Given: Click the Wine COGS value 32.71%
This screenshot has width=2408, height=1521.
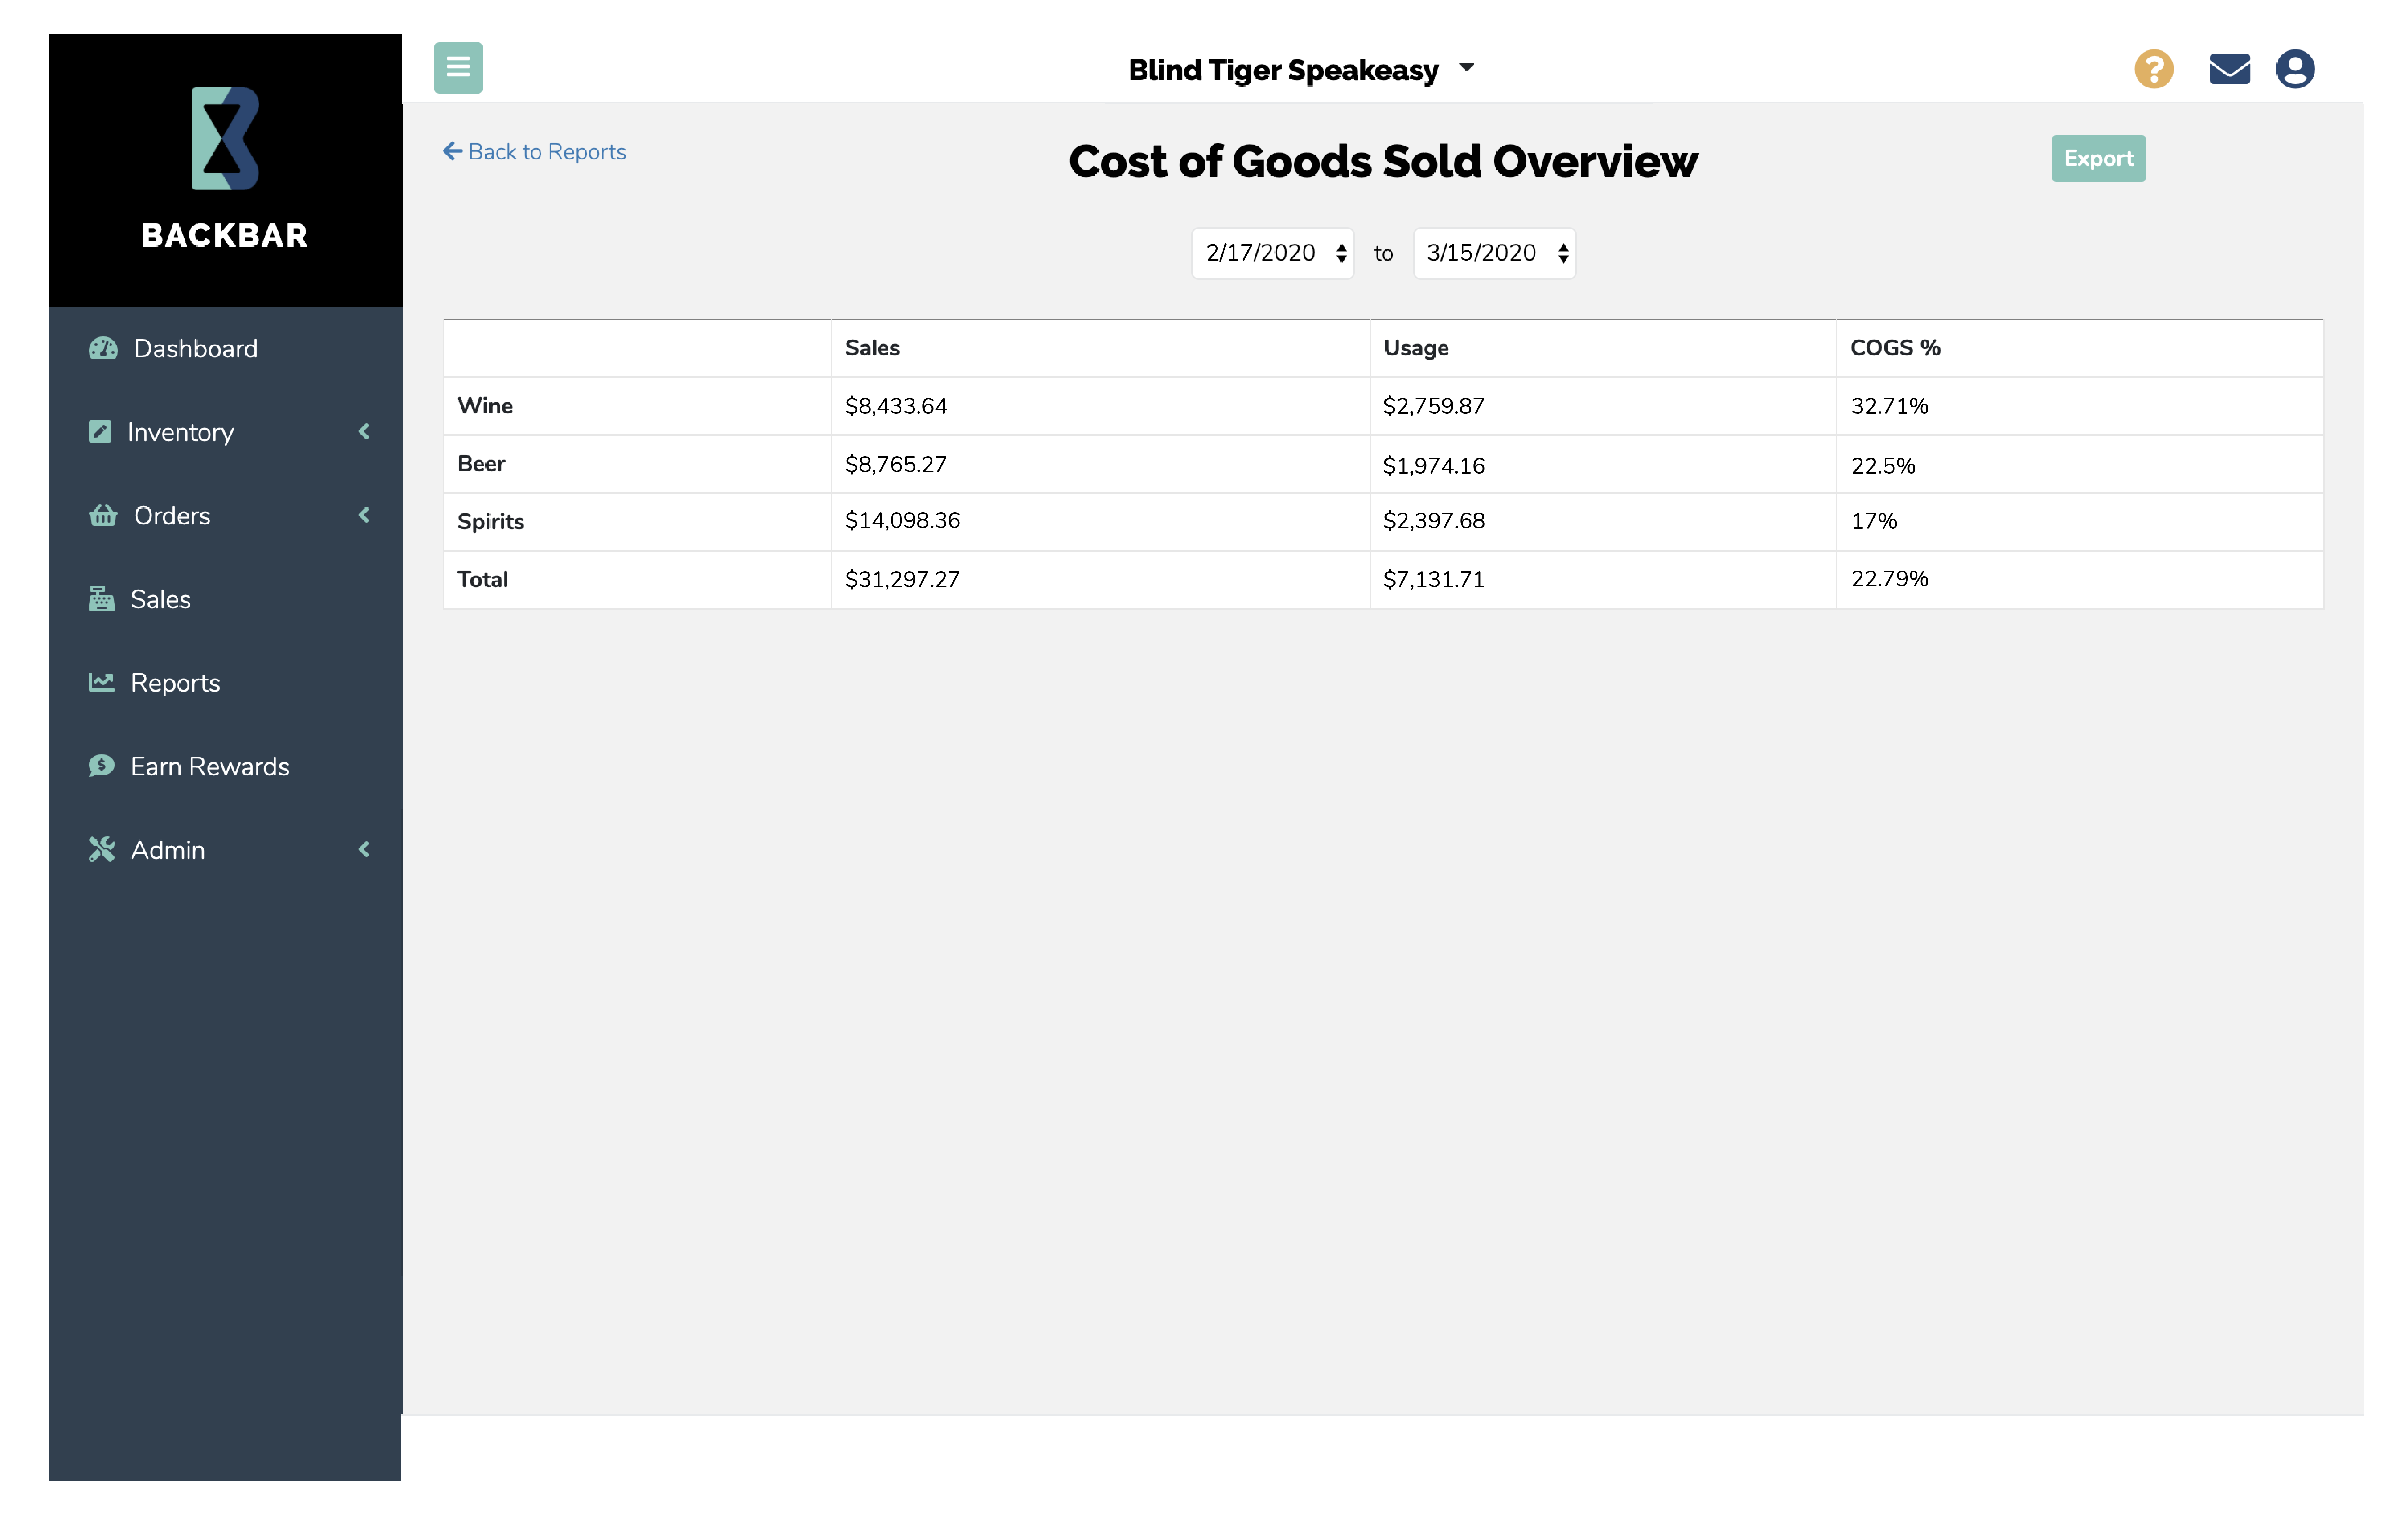Looking at the screenshot, I should click(1890, 406).
